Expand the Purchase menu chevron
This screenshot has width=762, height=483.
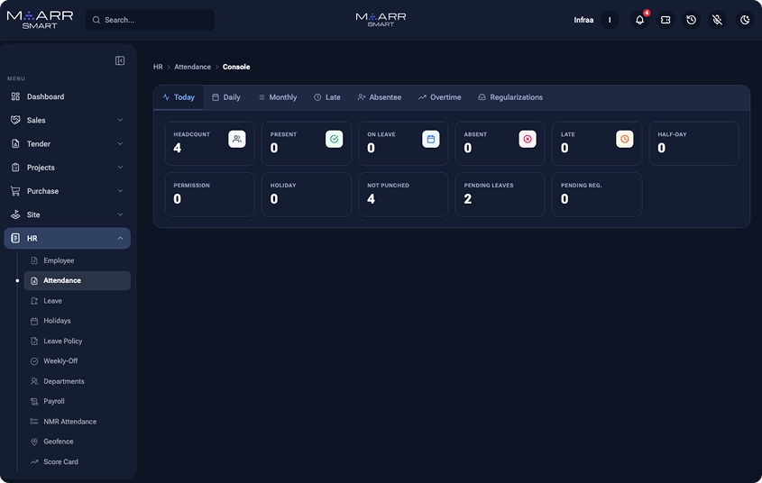coord(120,191)
